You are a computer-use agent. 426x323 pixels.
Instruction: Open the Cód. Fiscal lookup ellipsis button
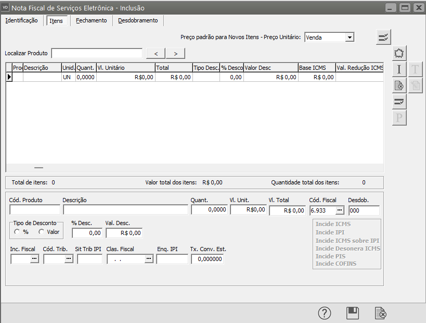point(340,210)
